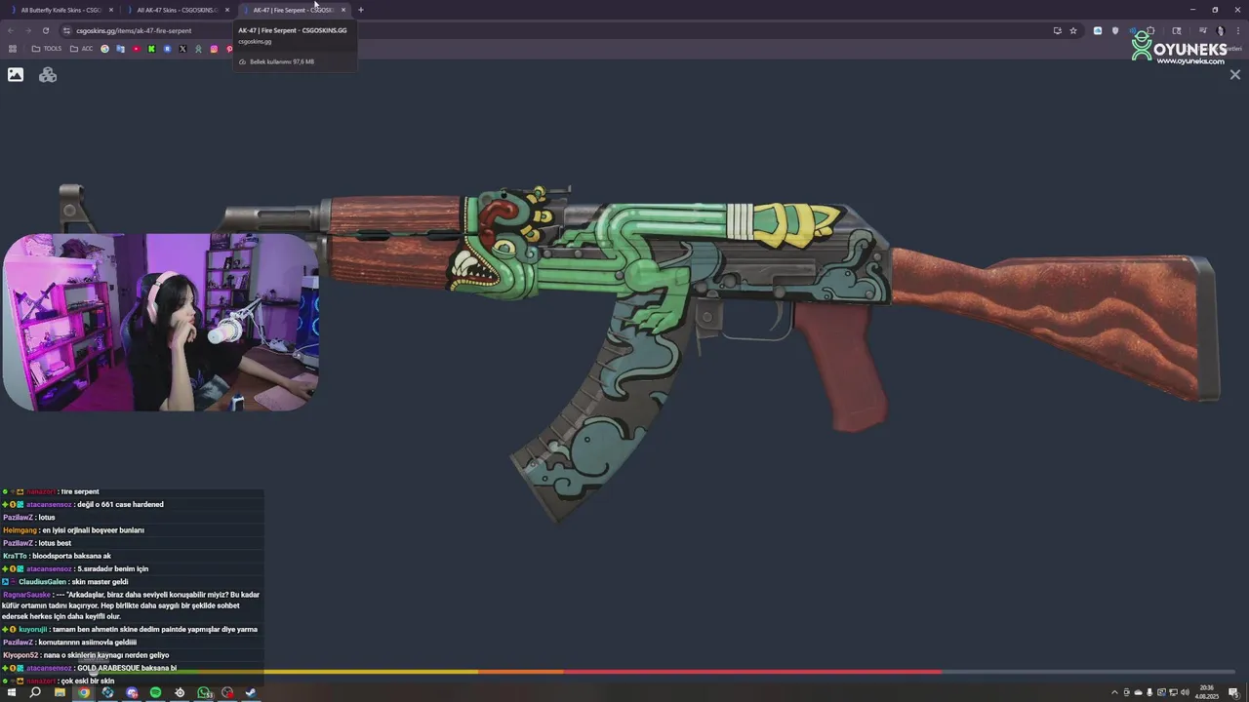The width and height of the screenshot is (1249, 702).
Task: Open the Windows notification center
Action: [1233, 692]
